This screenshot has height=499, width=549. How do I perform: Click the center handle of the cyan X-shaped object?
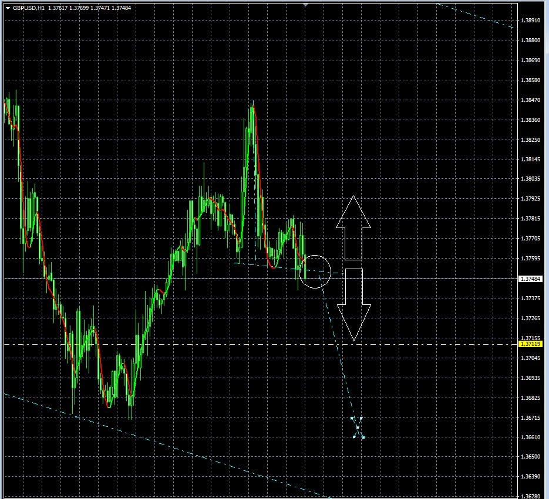(x=358, y=427)
